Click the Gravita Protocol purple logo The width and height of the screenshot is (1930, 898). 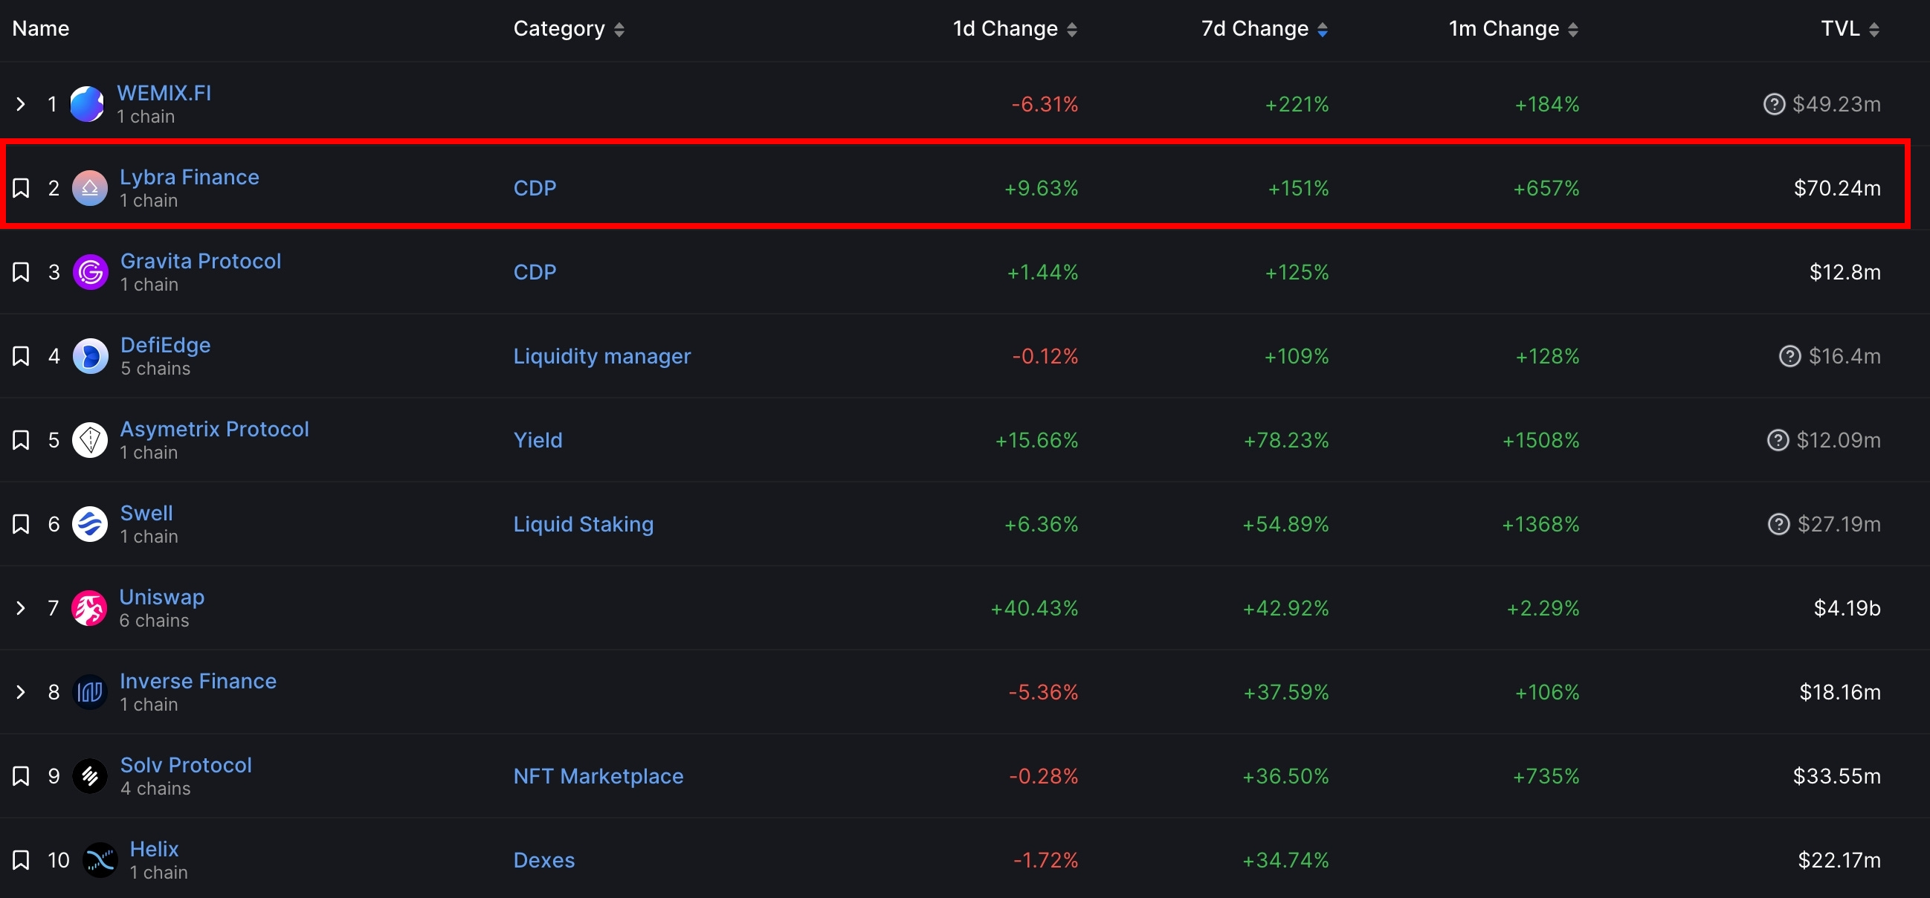[90, 272]
